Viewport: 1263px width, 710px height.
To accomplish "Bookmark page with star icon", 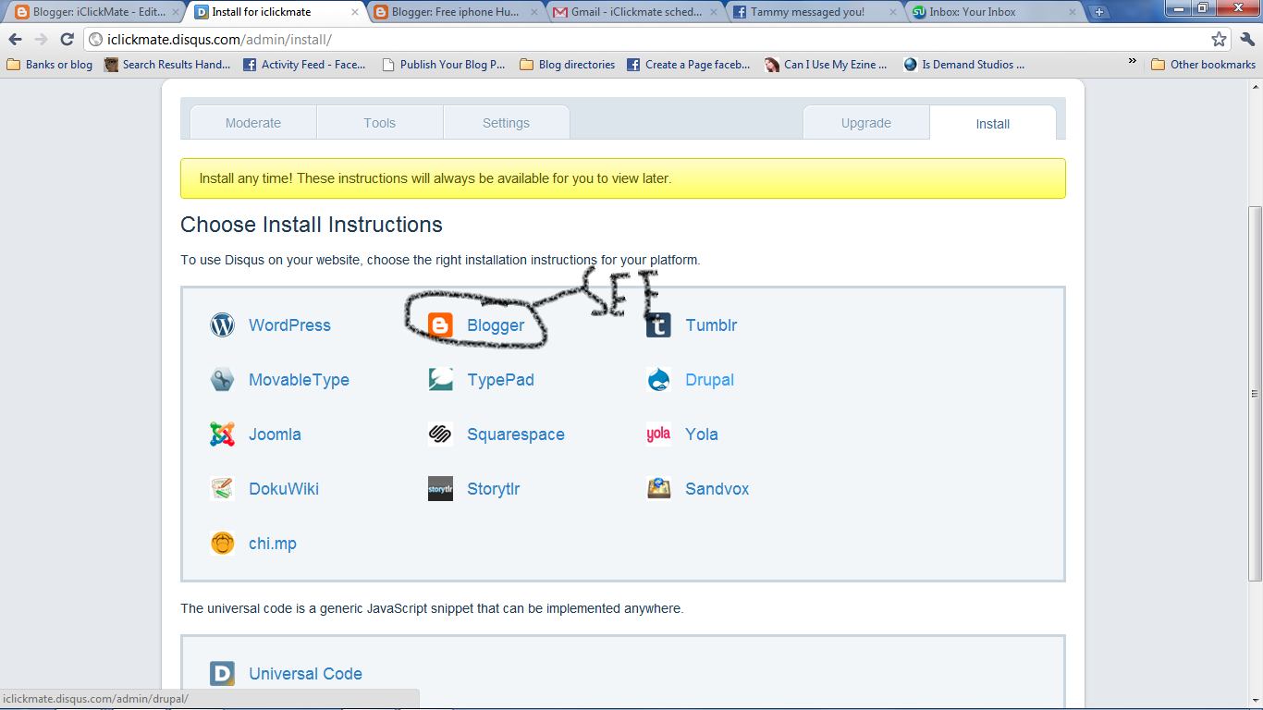I will [1219, 40].
